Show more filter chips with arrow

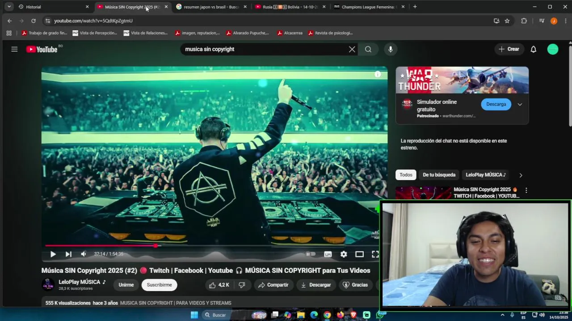(x=521, y=175)
